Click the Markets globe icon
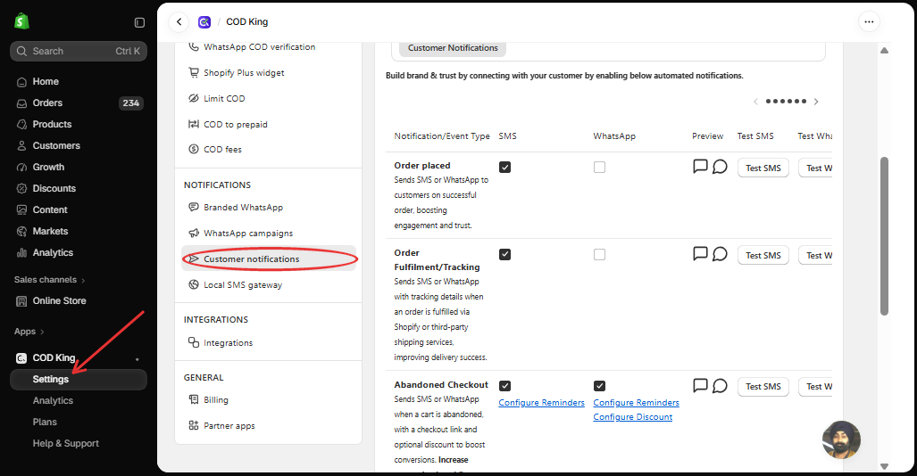Screen dimensions: 917x476 click(x=21, y=232)
